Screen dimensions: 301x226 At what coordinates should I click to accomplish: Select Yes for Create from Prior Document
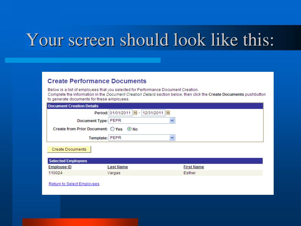point(112,129)
